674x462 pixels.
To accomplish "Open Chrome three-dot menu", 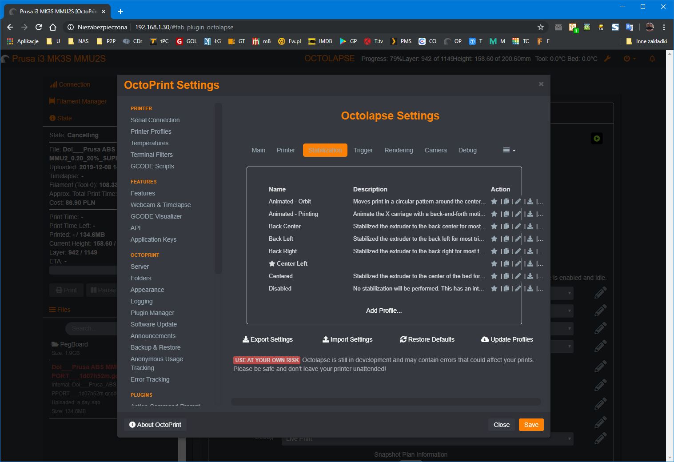I will (x=664, y=27).
